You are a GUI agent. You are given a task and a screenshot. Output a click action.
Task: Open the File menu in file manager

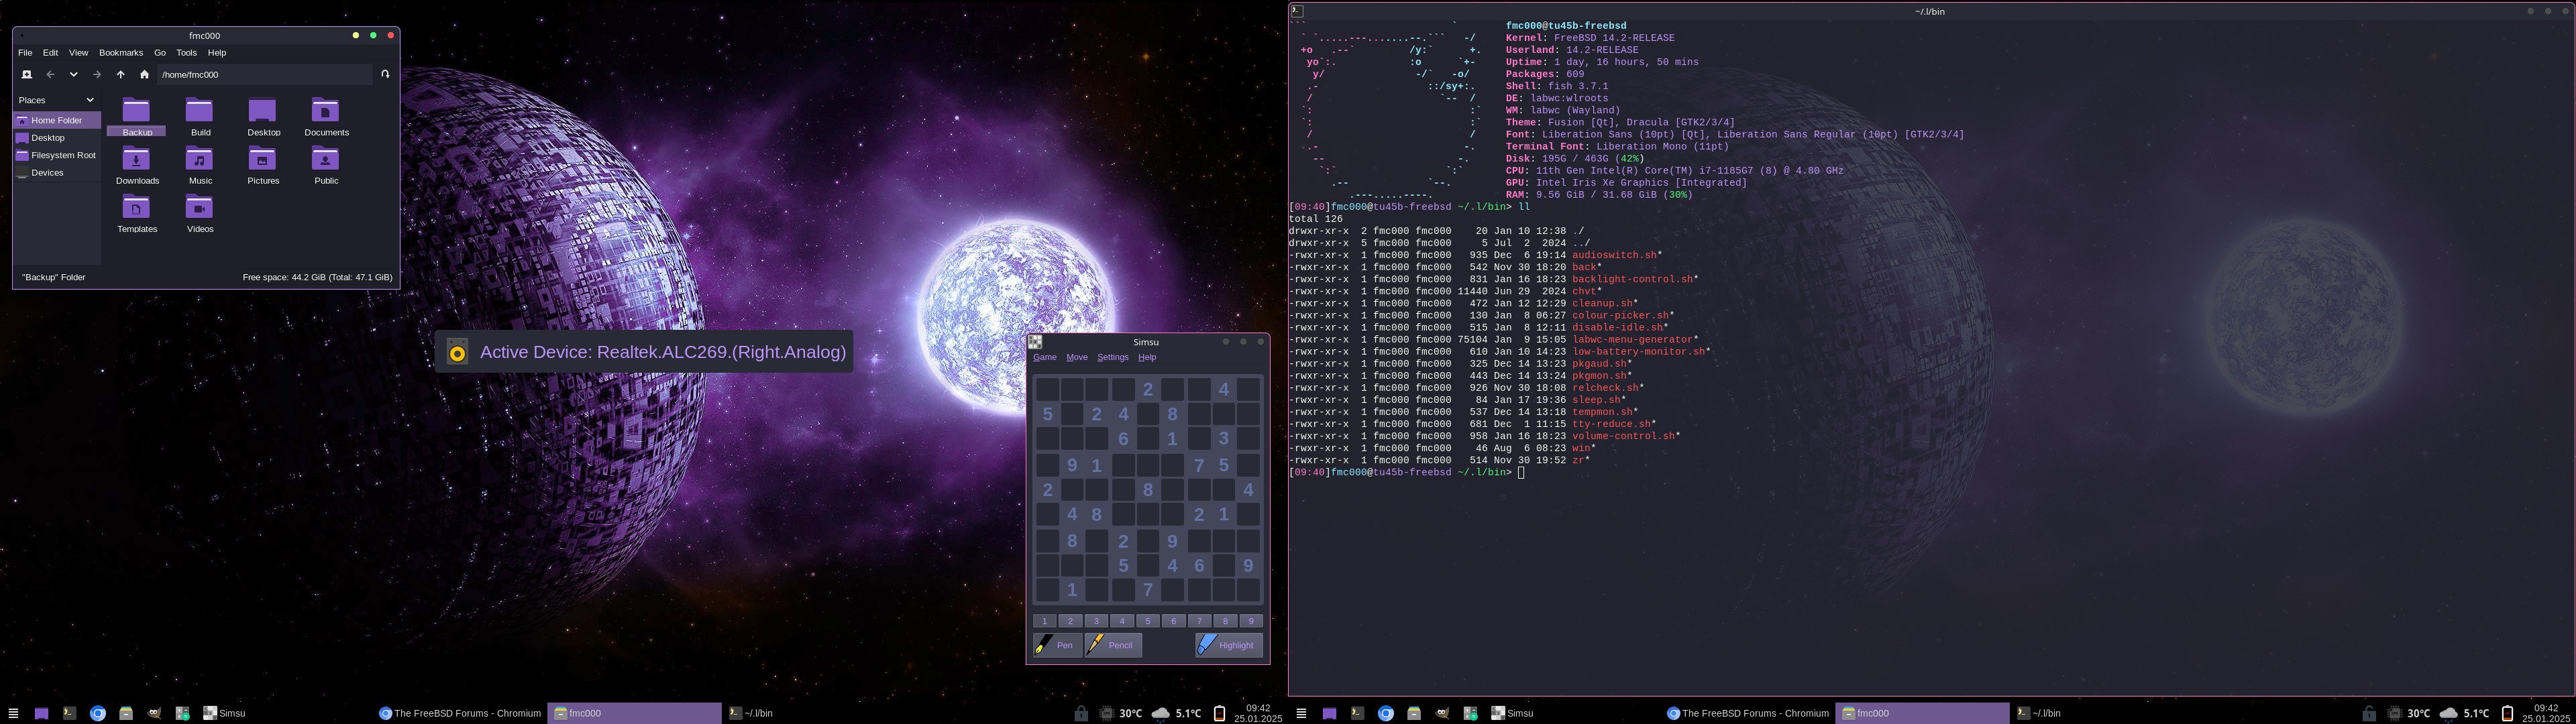click(x=25, y=53)
